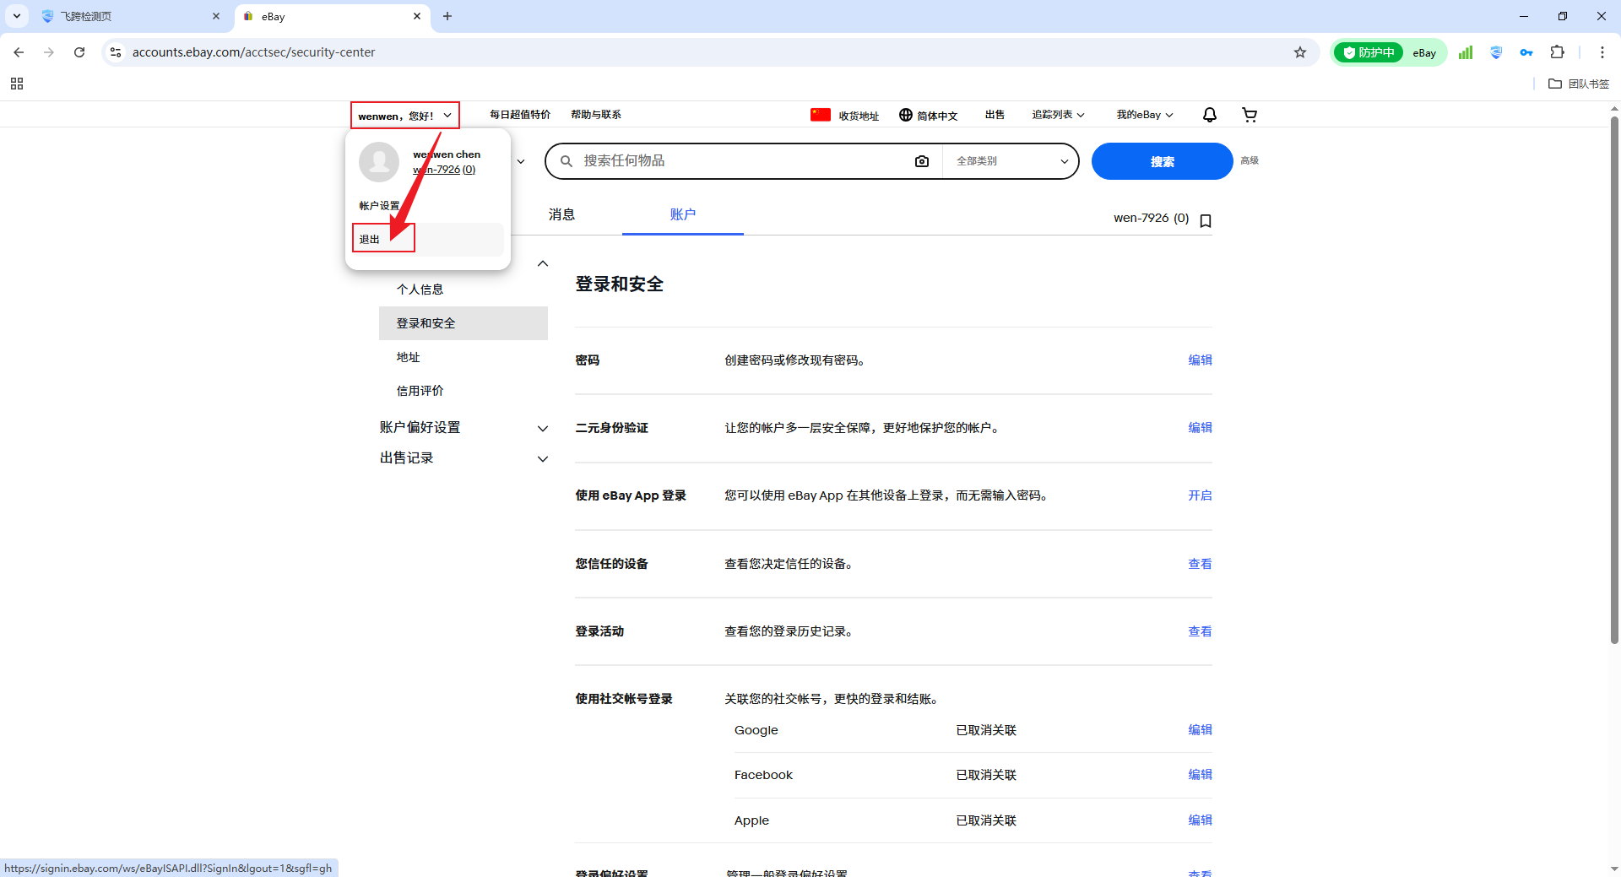Edit the 密码 setting
This screenshot has width=1621, height=877.
tap(1200, 360)
